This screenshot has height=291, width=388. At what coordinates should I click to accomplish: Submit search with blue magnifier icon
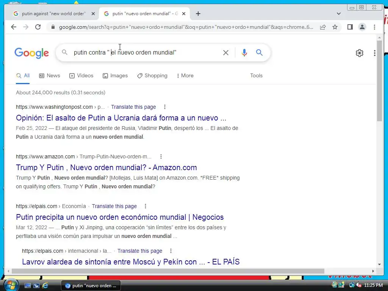tap(259, 52)
